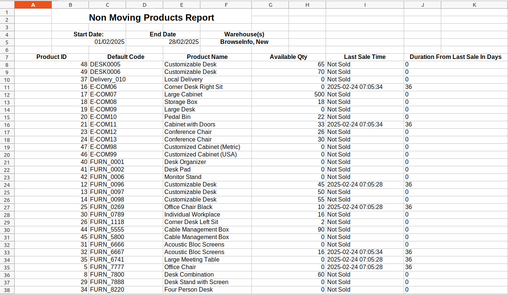Click the Available Qty heading cell
Viewport: 508px width, 295px height.
click(288, 57)
